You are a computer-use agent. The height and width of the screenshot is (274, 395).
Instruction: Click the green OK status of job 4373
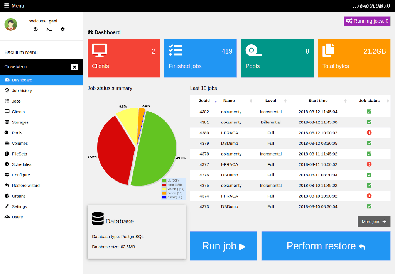(x=369, y=206)
